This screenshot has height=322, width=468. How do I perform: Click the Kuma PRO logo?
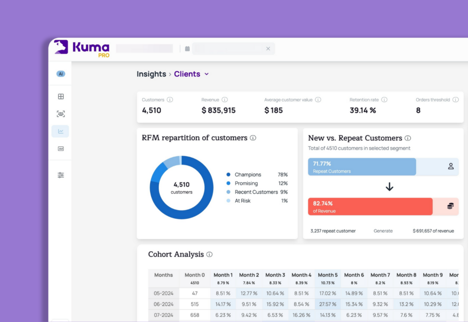pos(82,48)
